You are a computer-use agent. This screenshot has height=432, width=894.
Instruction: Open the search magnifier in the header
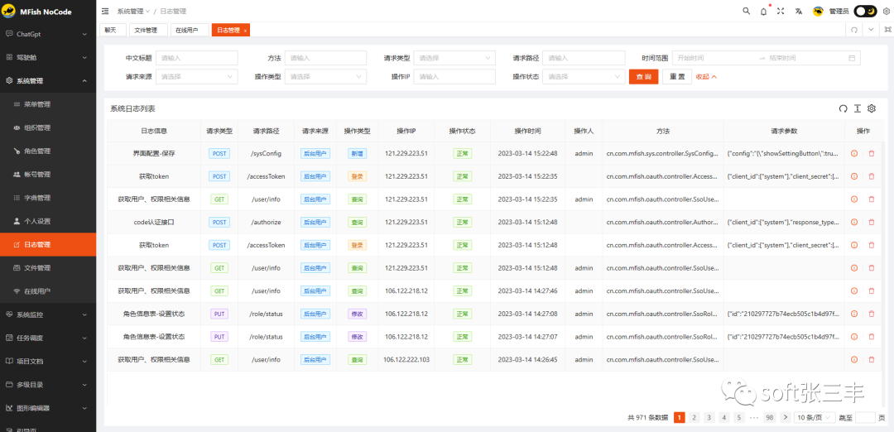(746, 11)
